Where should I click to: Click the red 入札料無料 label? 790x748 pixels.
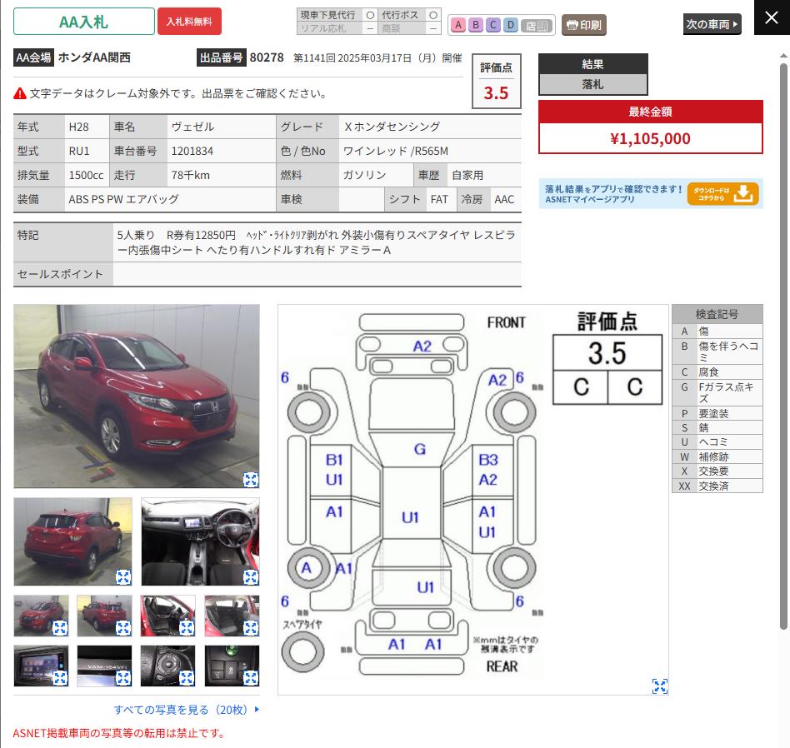(189, 22)
